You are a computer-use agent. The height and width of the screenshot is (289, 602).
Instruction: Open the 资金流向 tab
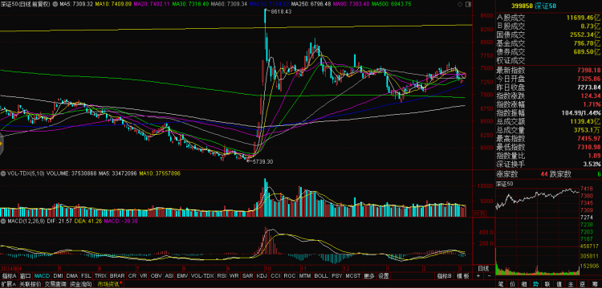[x=81, y=284]
